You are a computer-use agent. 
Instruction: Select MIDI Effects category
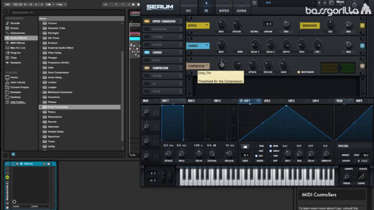[x=18, y=43]
